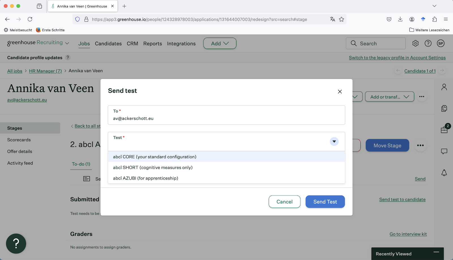The height and width of the screenshot is (260, 453).
Task: Click the site padlock icon
Action: pyautogui.click(x=86, y=19)
